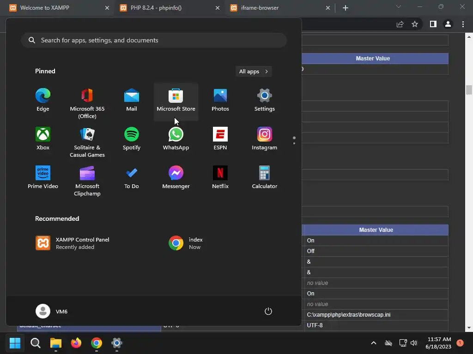The height and width of the screenshot is (354, 473).
Task: Click the Power button in Start menu
Action: pos(268,311)
